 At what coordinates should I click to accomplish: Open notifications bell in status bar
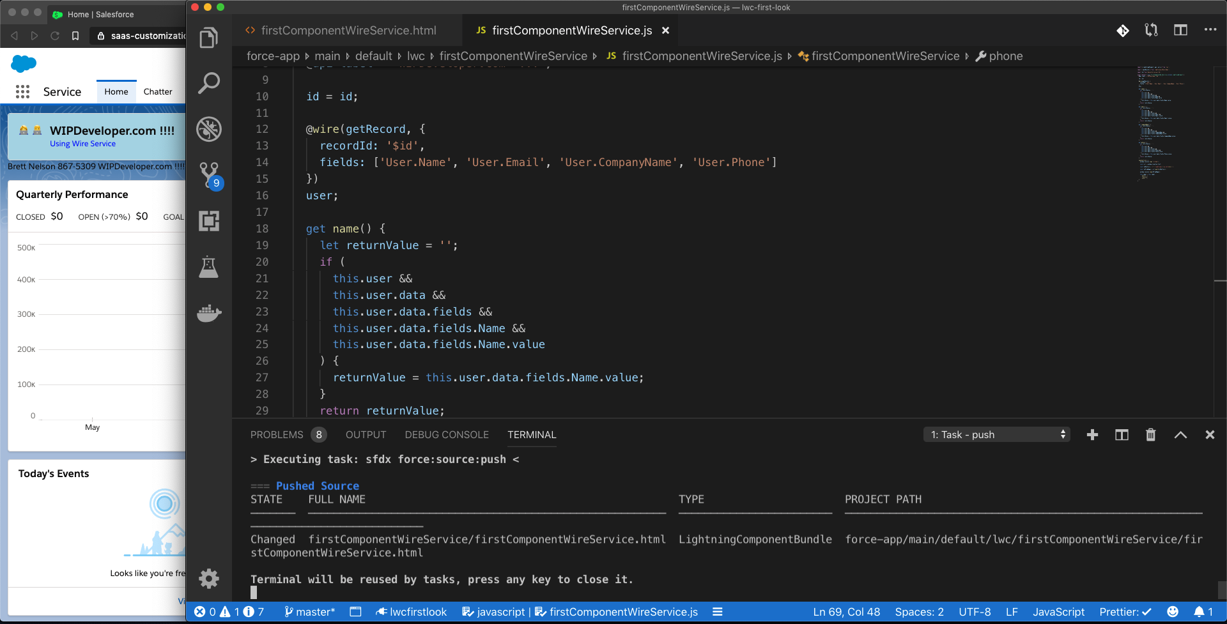click(x=1203, y=612)
